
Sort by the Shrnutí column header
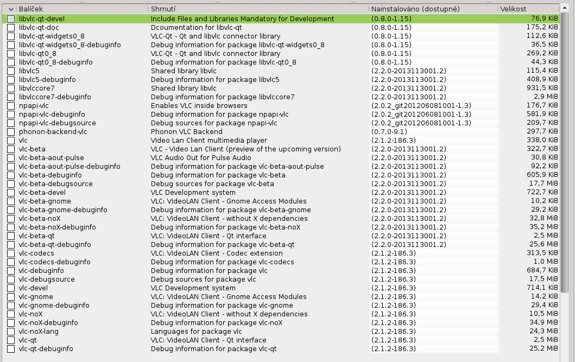tap(163, 9)
